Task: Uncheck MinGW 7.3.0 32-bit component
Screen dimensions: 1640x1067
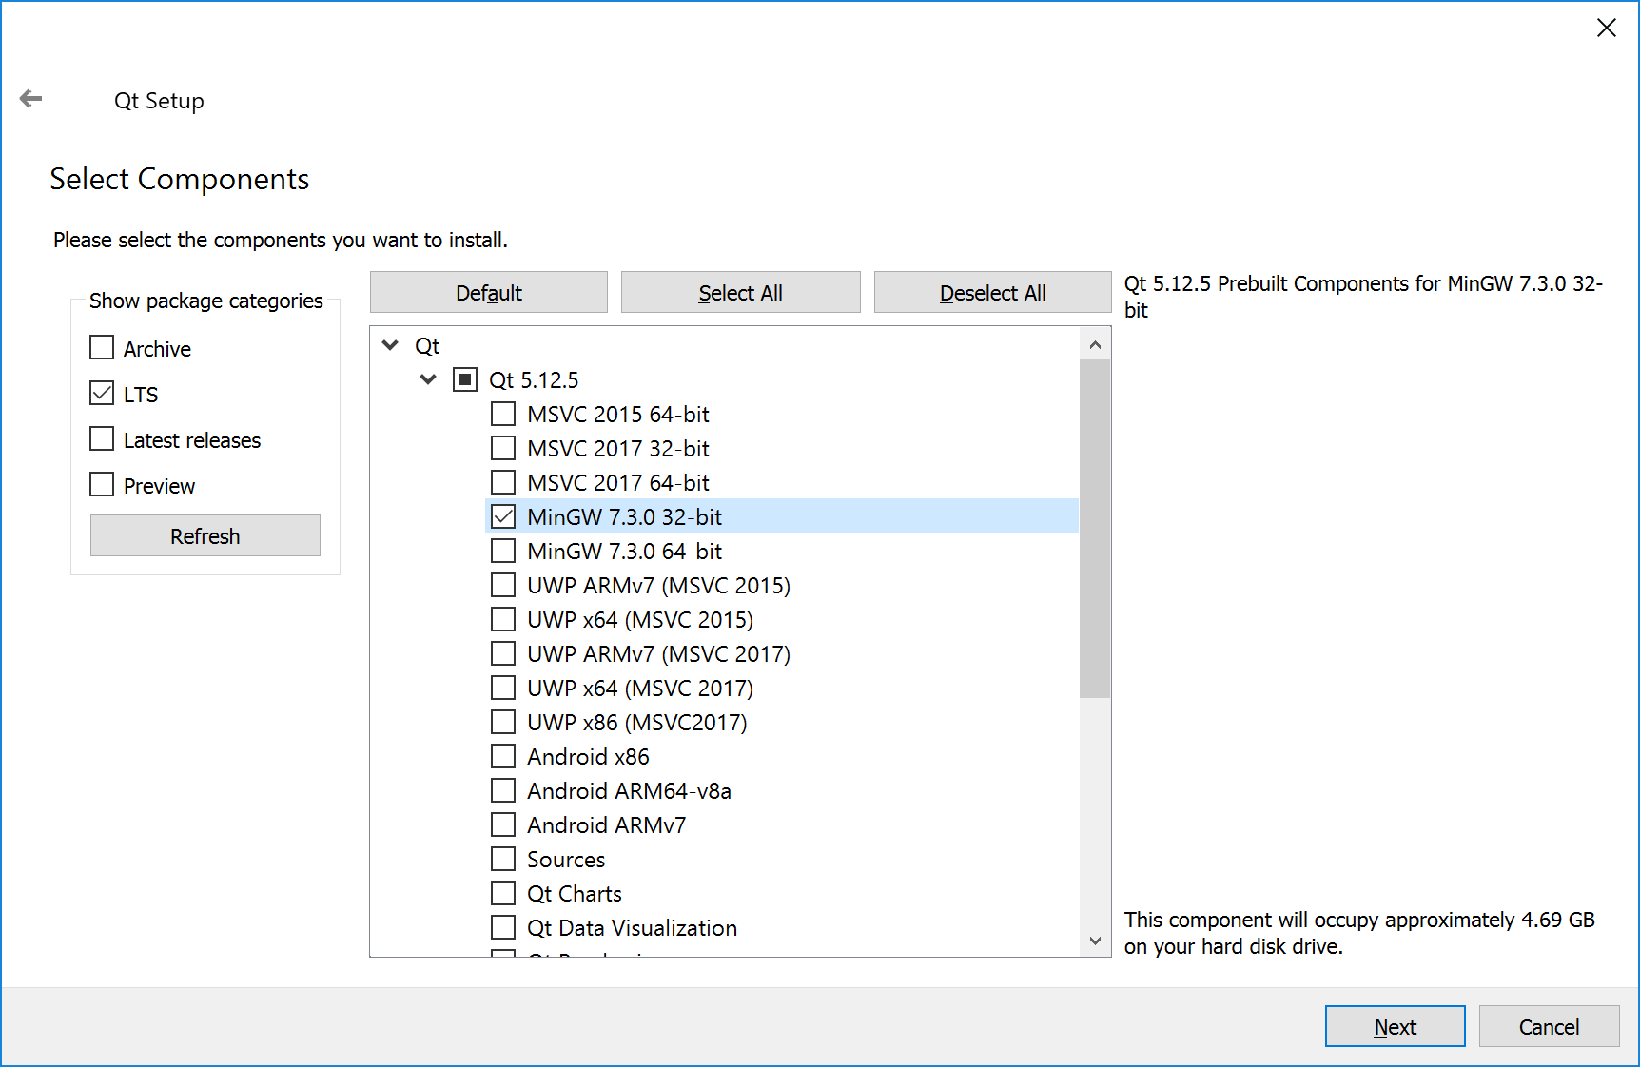Action: [503, 516]
